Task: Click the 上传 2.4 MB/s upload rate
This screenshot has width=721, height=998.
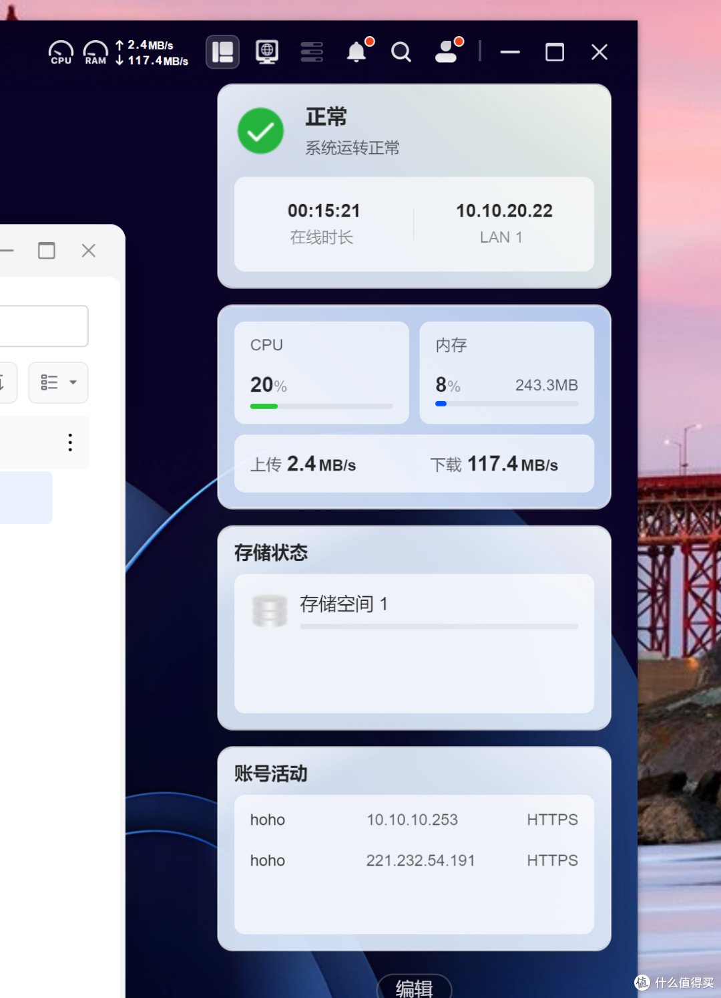Action: coord(303,464)
